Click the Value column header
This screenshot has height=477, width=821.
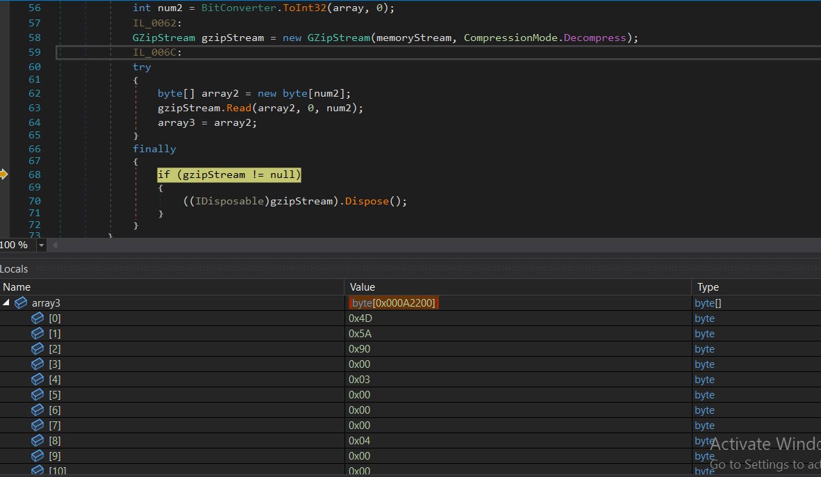point(363,287)
